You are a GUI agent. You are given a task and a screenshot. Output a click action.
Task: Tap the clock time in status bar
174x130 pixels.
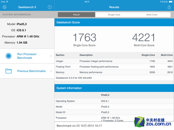[87, 2]
